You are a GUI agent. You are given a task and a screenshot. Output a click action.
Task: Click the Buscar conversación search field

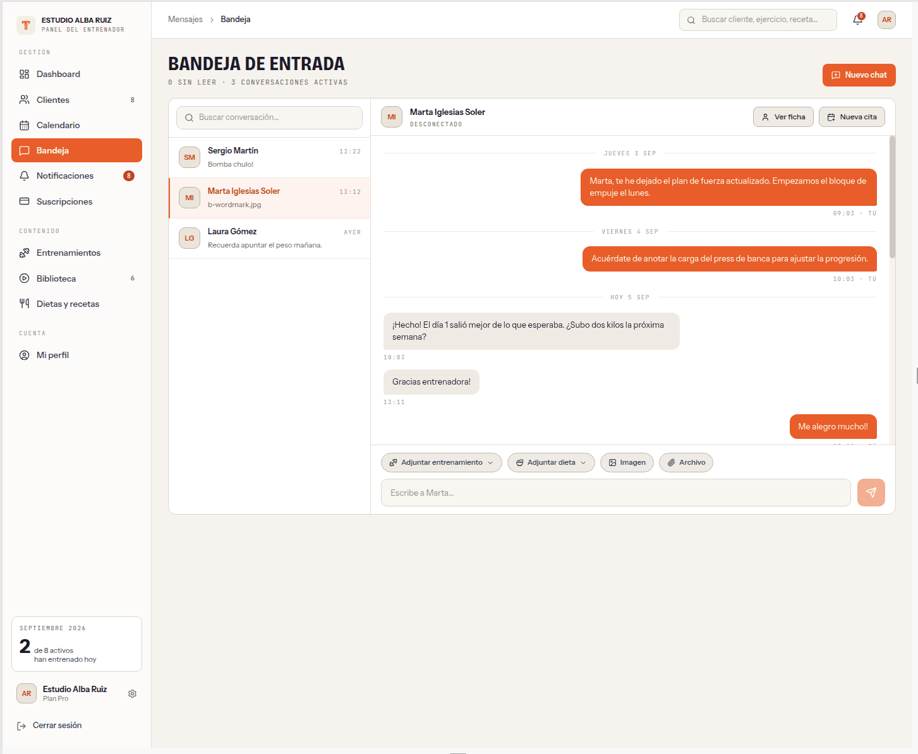tap(269, 117)
